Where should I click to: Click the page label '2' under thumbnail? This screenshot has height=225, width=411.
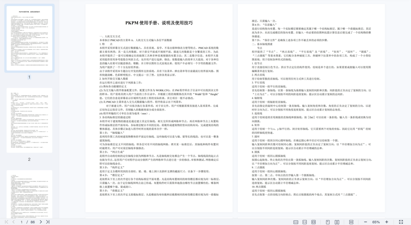29,159
